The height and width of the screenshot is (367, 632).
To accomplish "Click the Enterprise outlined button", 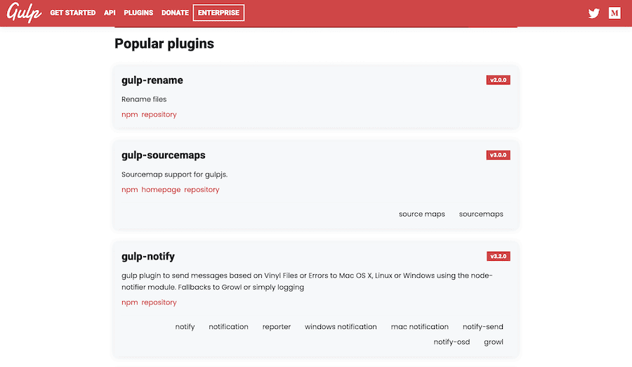I will click(x=218, y=13).
